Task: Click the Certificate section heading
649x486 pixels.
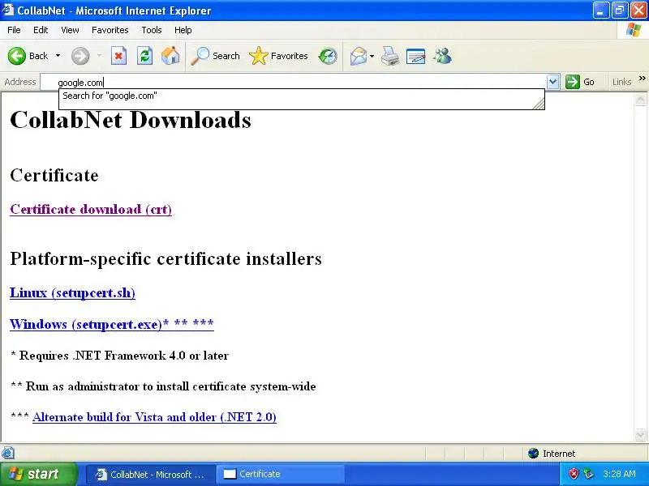Action: click(54, 175)
